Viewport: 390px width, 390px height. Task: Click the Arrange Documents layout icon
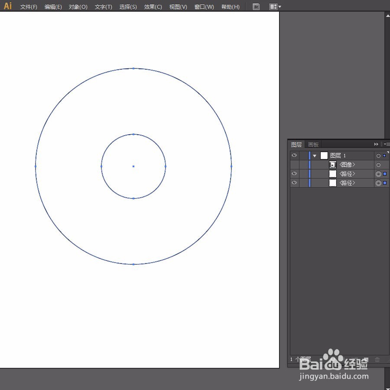pyautogui.click(x=273, y=6)
